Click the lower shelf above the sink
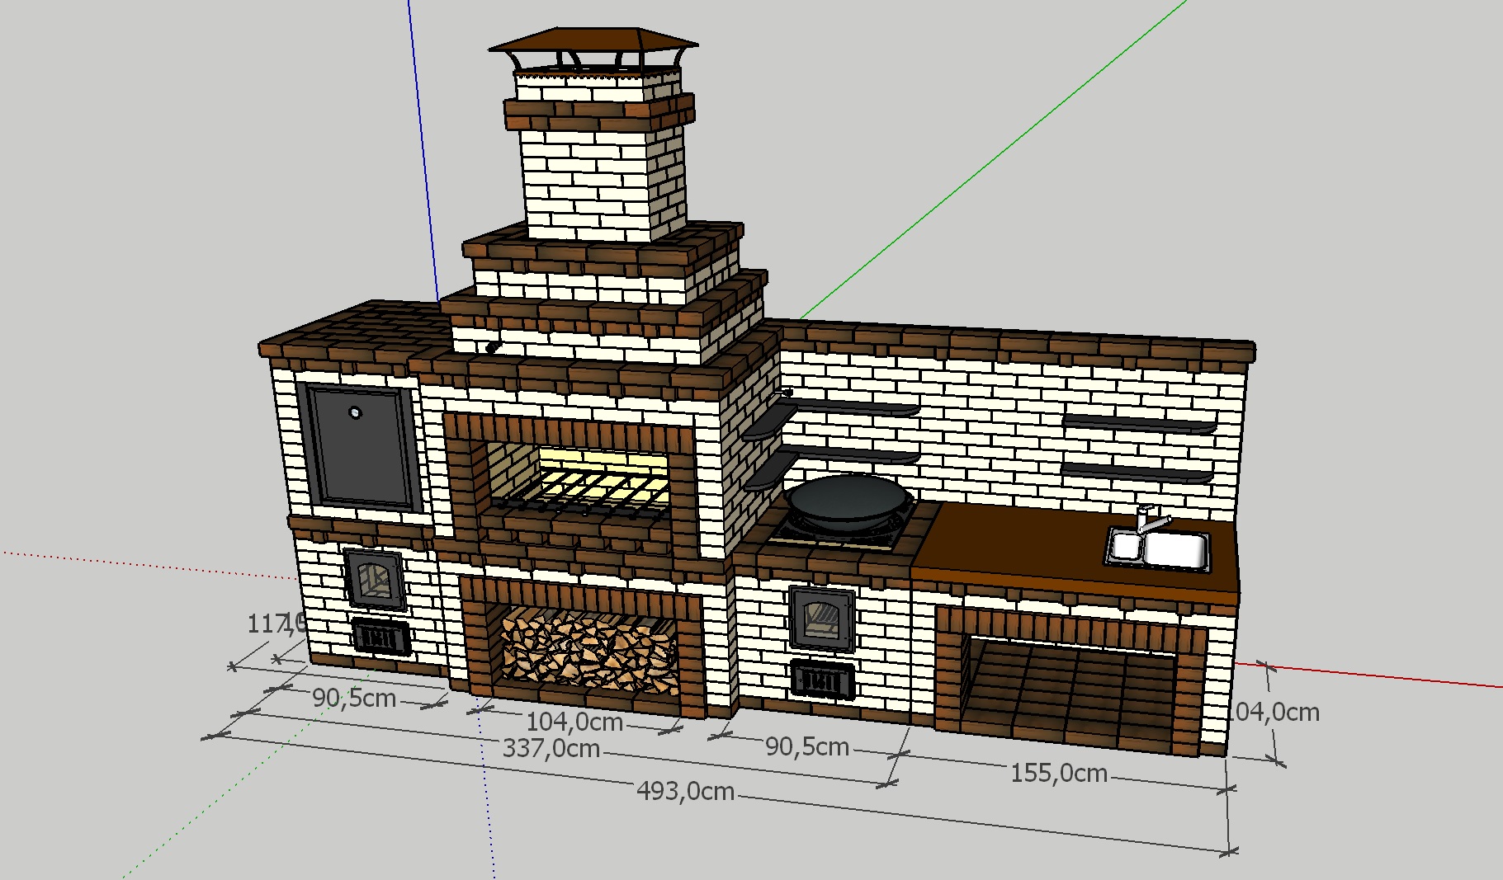The height and width of the screenshot is (880, 1503). [1137, 473]
